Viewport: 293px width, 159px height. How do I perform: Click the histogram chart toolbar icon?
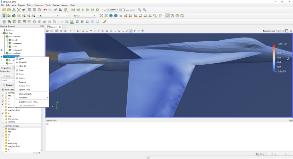coord(72,22)
